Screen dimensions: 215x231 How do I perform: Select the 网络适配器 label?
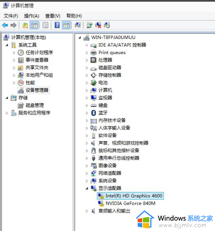click(x=110, y=173)
